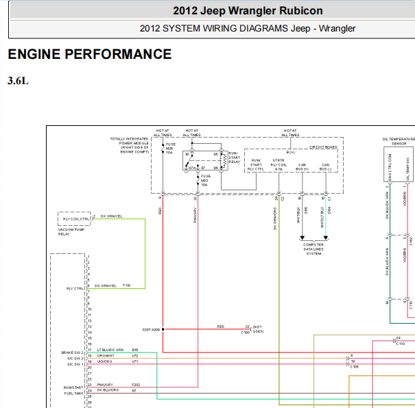Click the "T110" circuit code
The height and width of the screenshot is (408, 415).
tap(126, 285)
